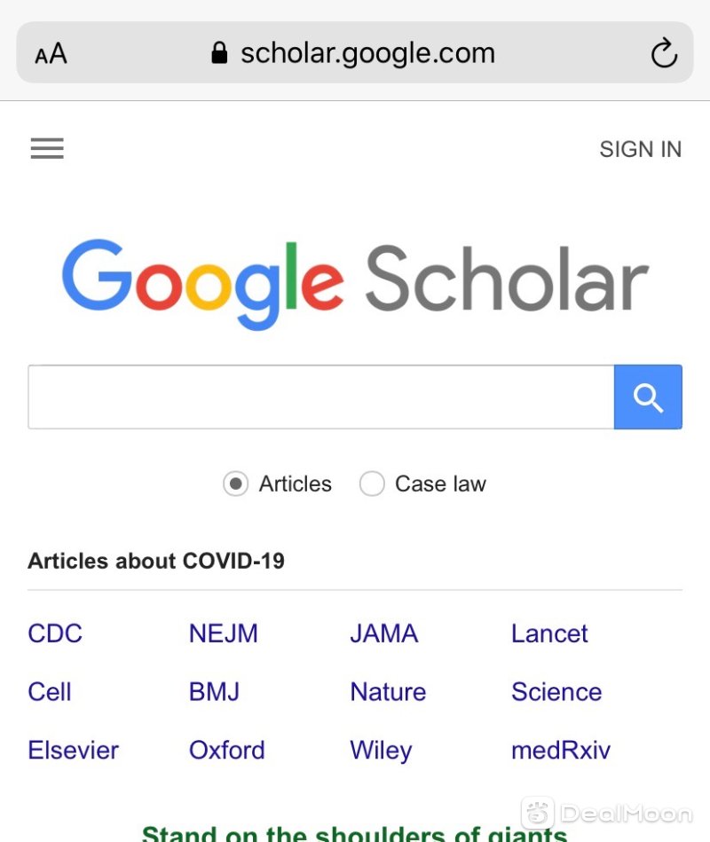Open CDC COVID-19 articles
This screenshot has width=710, height=842.
point(55,633)
